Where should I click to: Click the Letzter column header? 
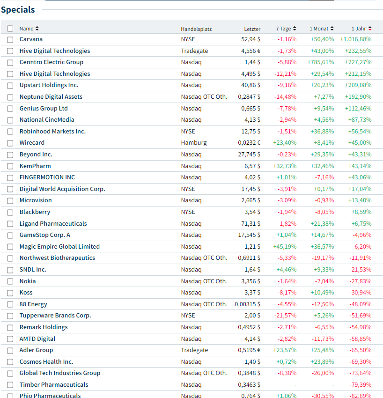pos(252,29)
